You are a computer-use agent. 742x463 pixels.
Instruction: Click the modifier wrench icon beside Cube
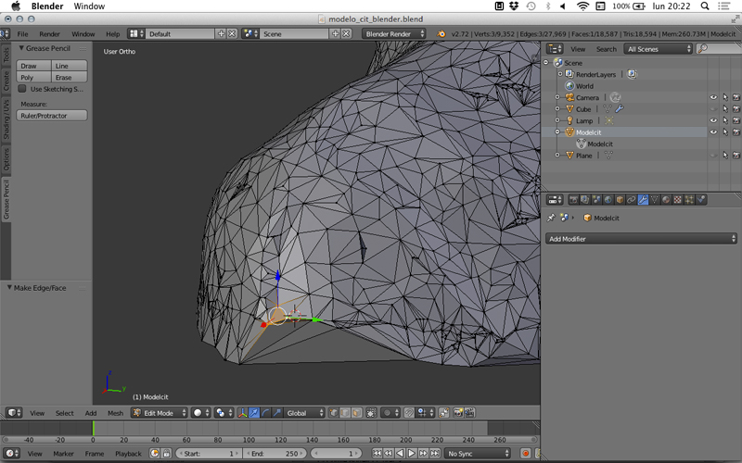point(620,109)
